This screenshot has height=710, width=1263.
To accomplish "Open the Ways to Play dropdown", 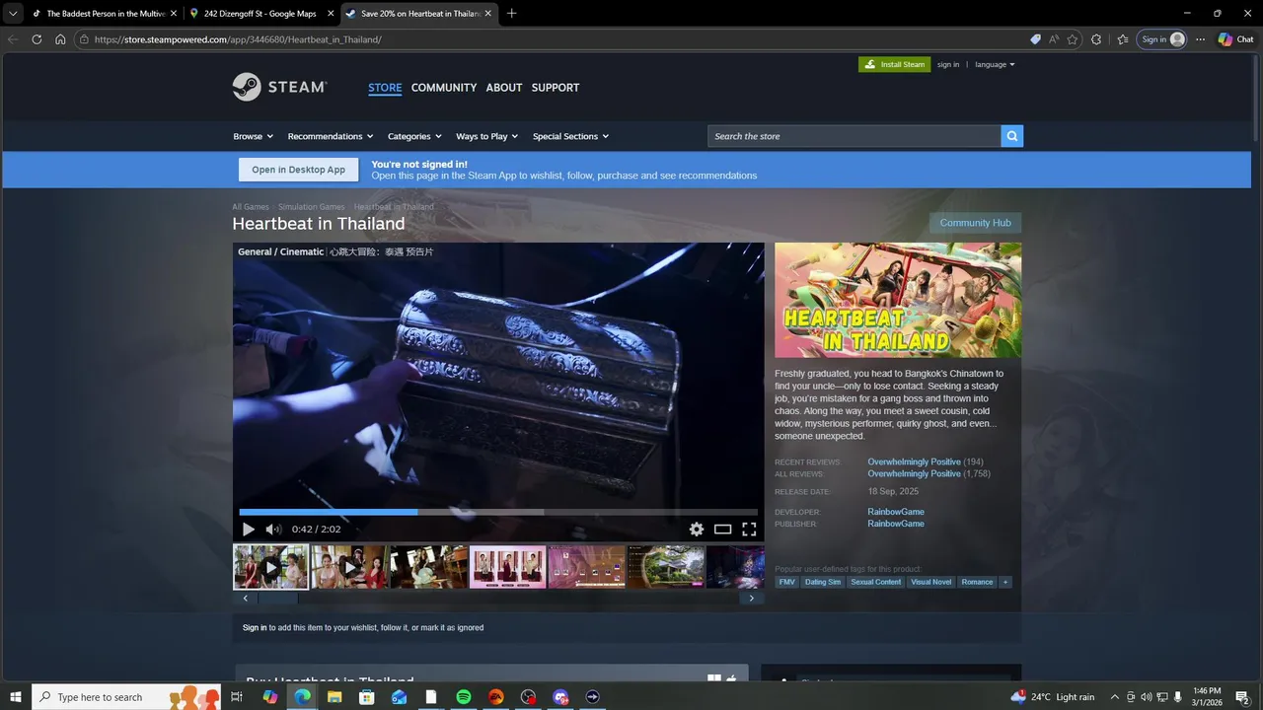I will tap(487, 136).
